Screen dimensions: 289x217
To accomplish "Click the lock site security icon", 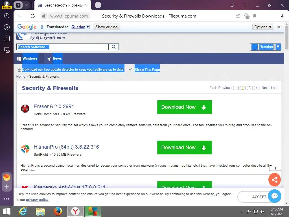I will (x=44, y=16).
